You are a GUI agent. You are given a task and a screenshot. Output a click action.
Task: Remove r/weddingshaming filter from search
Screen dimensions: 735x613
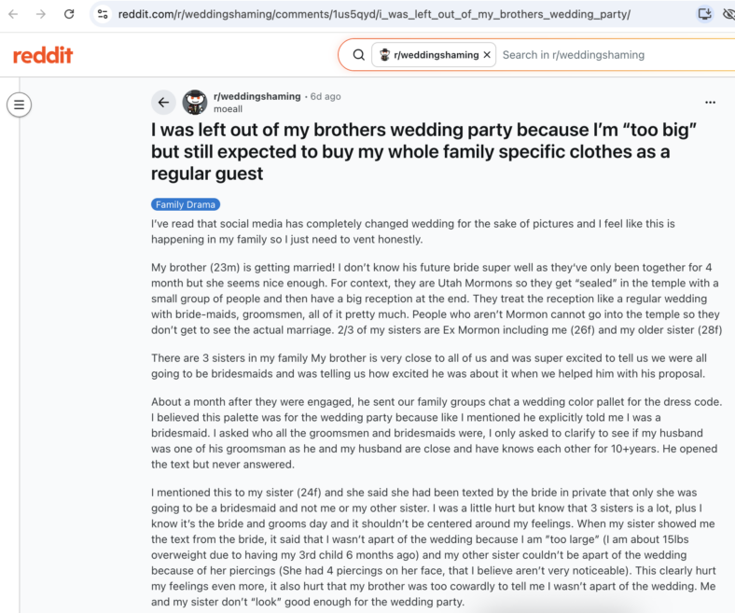click(x=487, y=55)
